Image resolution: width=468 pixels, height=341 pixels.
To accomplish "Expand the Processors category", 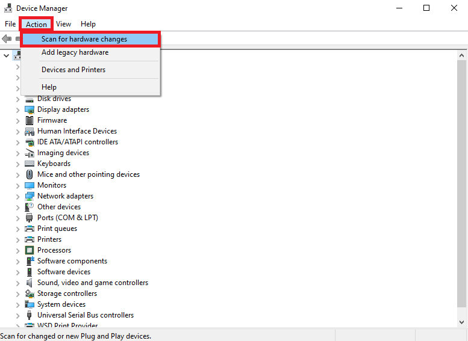I will click(17, 251).
